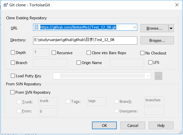Image resolution: width=183 pixels, height=135 pixels.
Task: Toggle the Origin Name checkbox
Action: pos(79,63)
